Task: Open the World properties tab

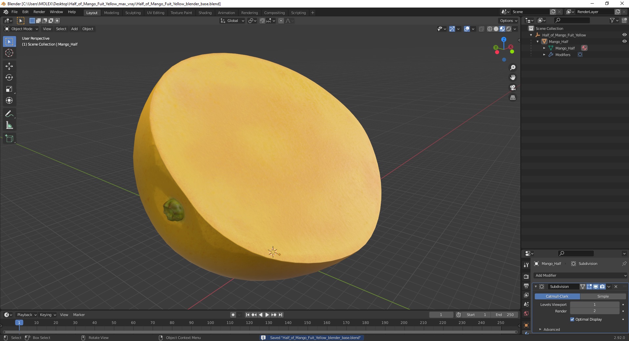Action: click(x=526, y=313)
